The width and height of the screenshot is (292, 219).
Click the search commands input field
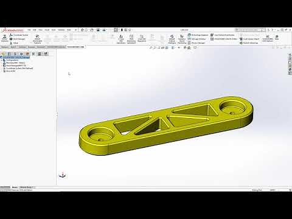pyautogui.click(x=250, y=30)
